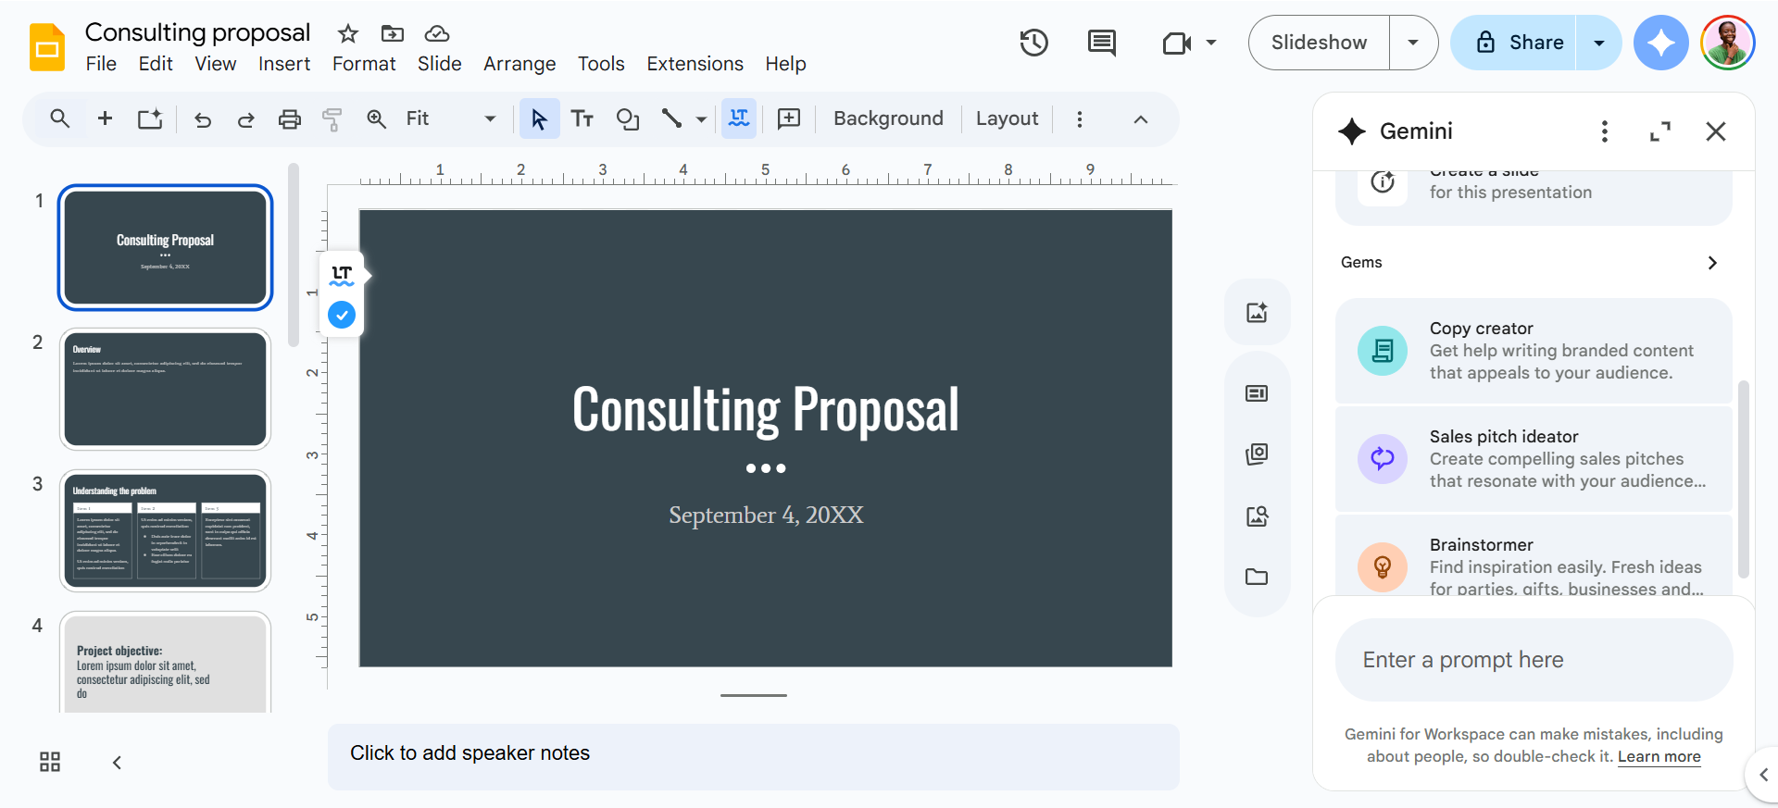
Task: Select the line tool
Action: point(672,118)
